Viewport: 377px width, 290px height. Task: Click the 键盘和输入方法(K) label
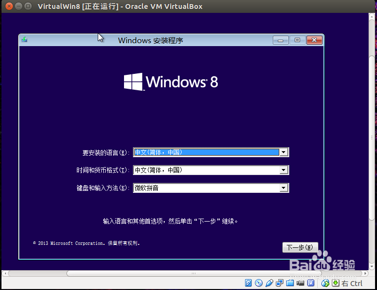pyautogui.click(x=103, y=188)
